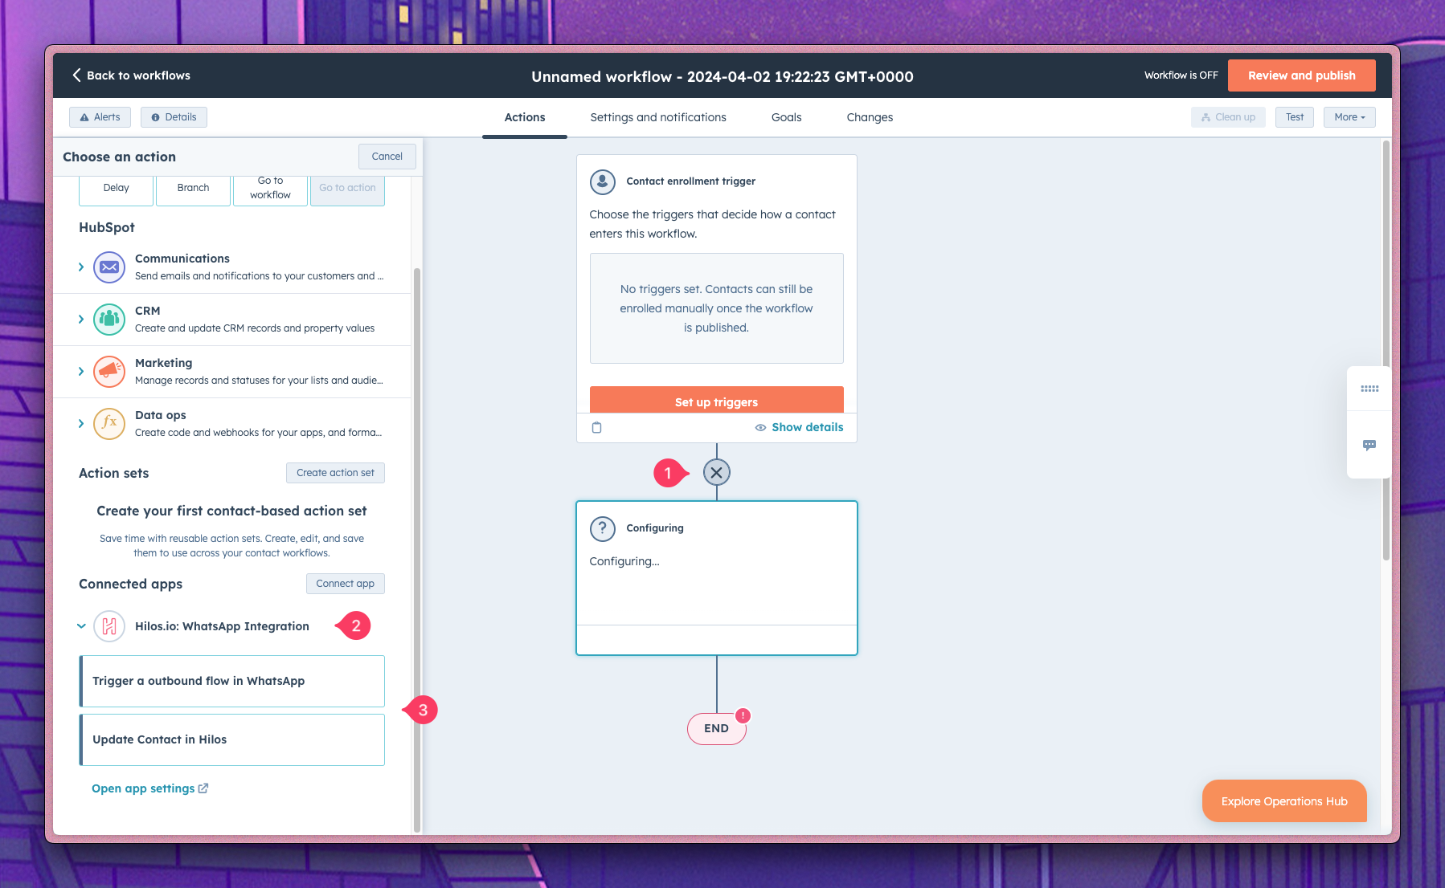Select the Marketing megaphone icon

(109, 371)
